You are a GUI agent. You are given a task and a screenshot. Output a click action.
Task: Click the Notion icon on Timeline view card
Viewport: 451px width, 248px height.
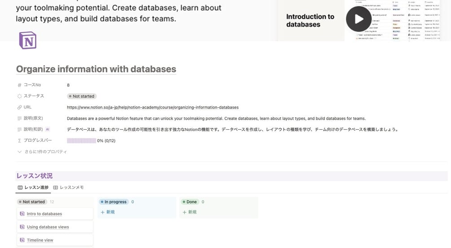click(x=22, y=240)
